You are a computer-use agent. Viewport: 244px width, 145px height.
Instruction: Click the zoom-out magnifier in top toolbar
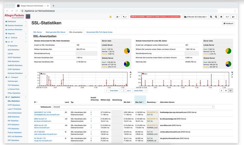tap(216, 17)
